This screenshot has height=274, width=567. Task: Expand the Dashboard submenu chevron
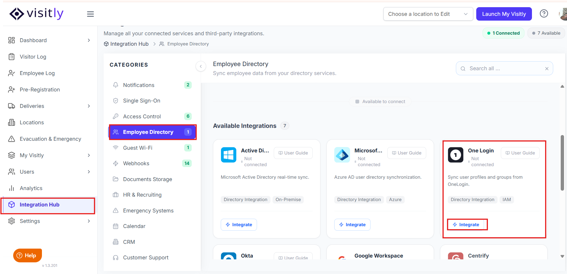pyautogui.click(x=89, y=40)
